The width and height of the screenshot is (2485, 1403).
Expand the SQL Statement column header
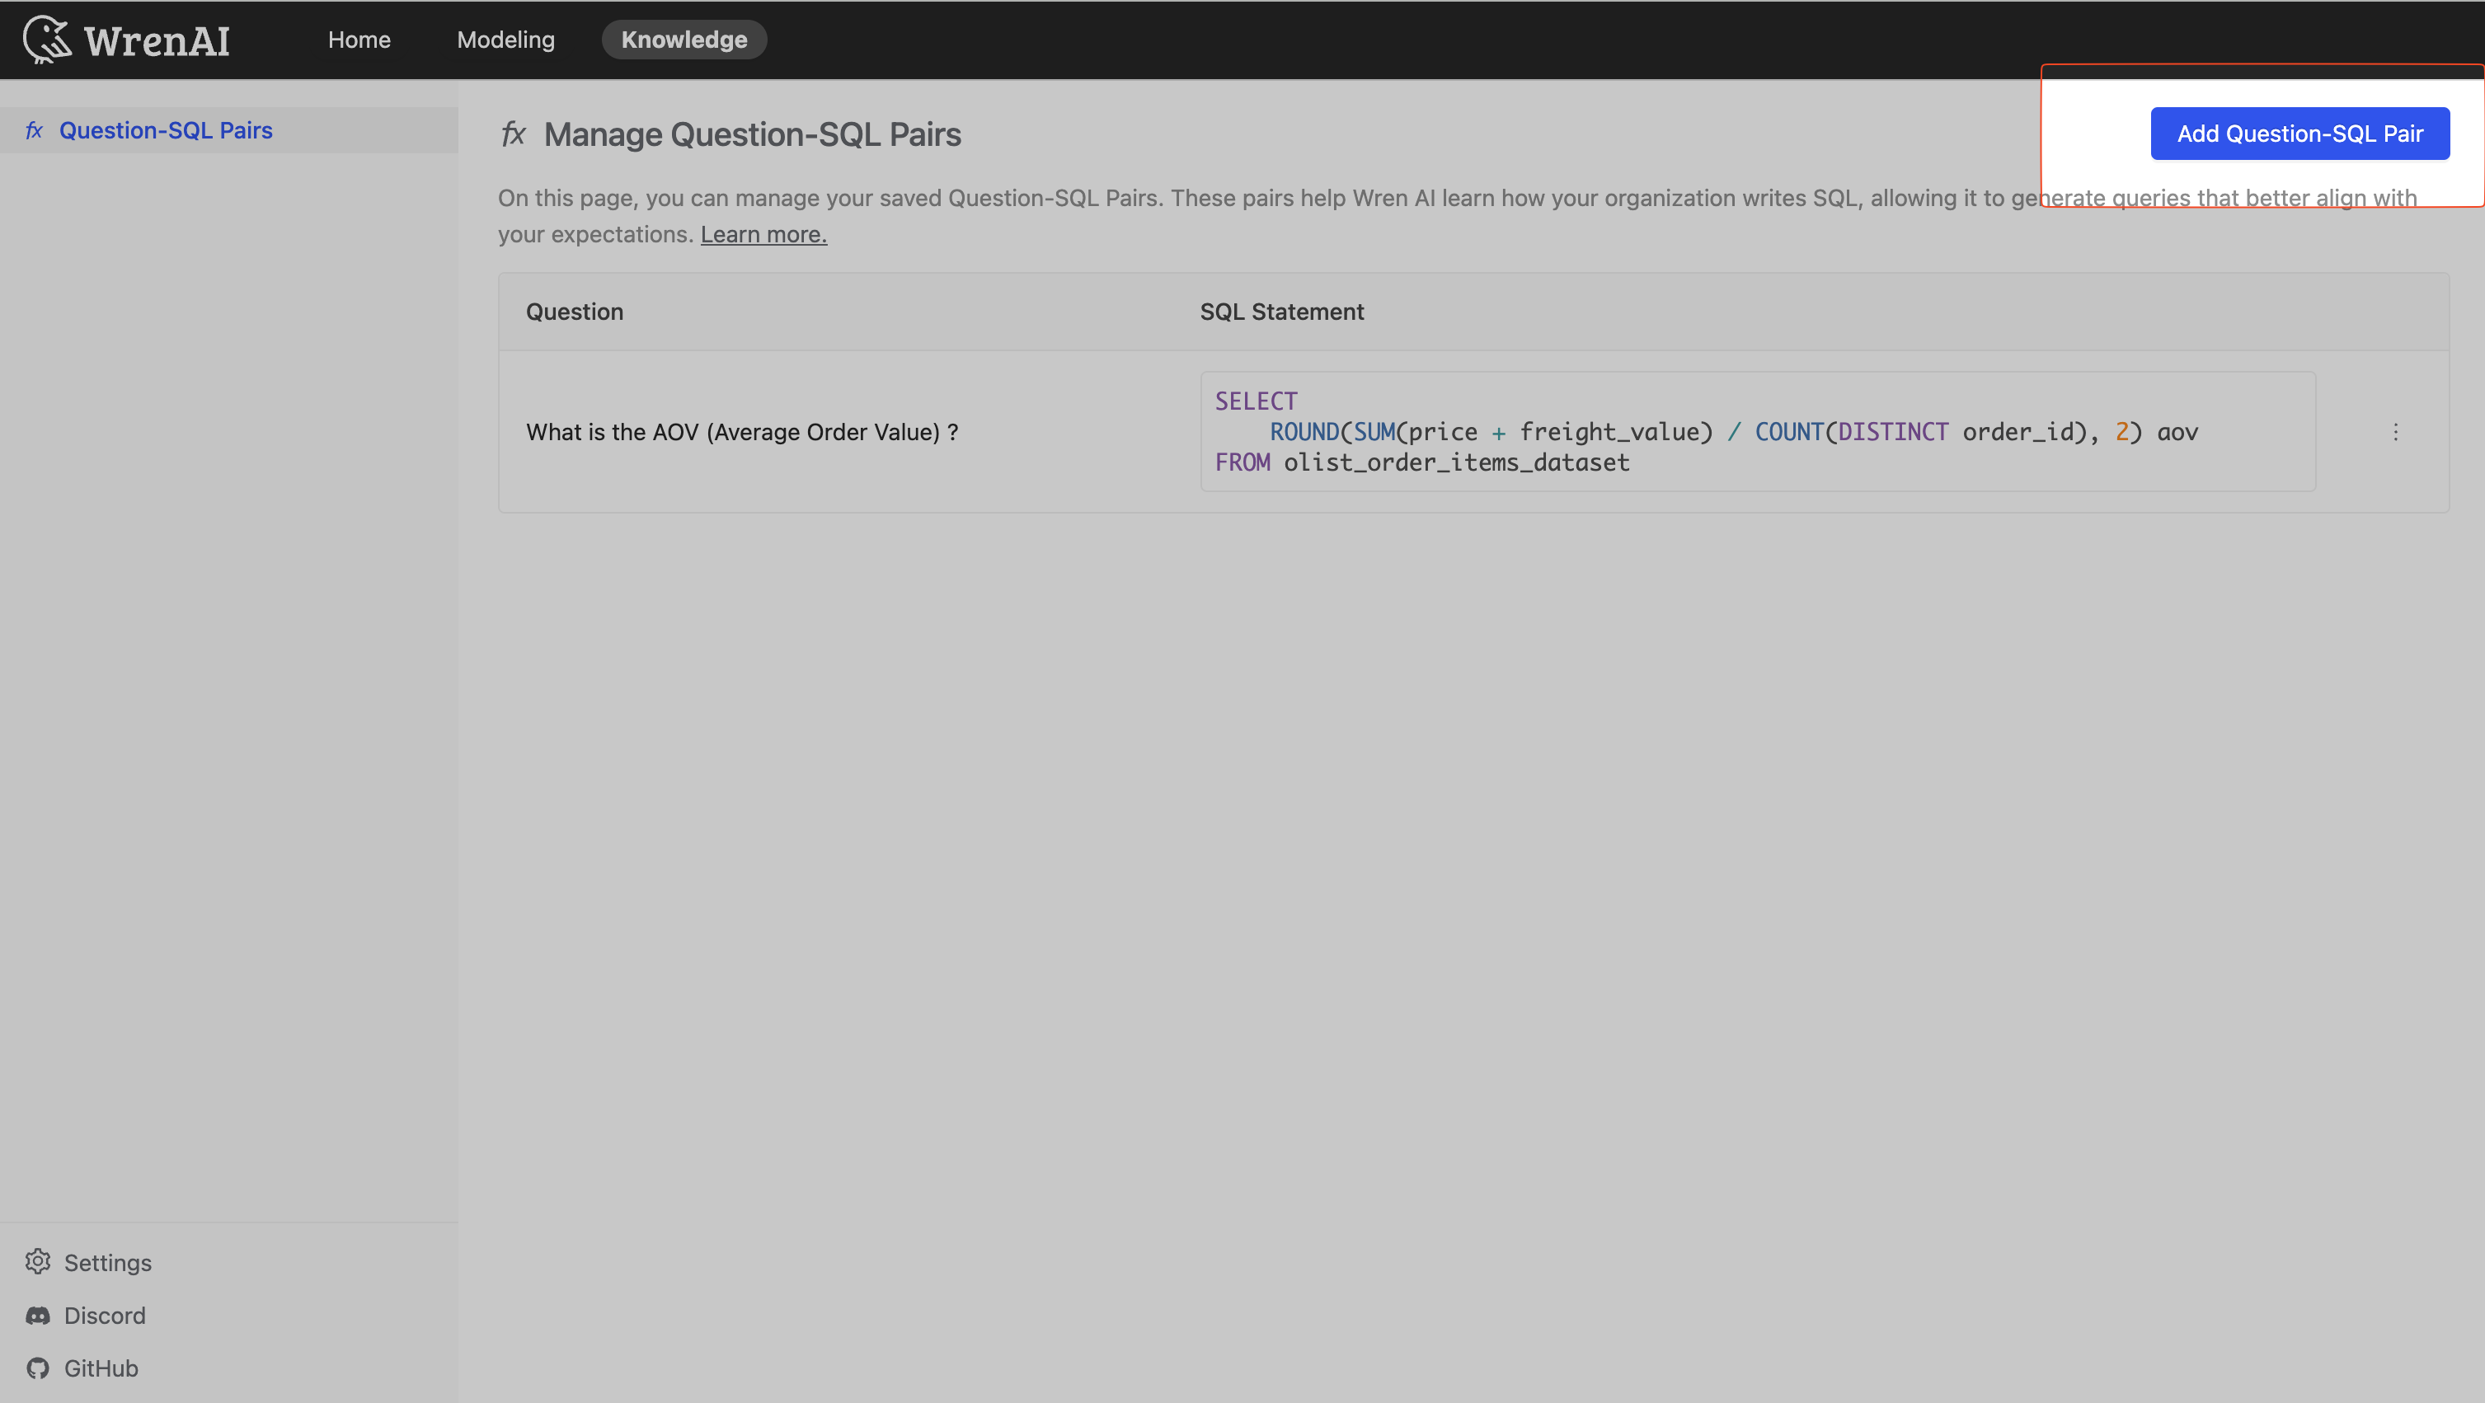tap(1280, 311)
